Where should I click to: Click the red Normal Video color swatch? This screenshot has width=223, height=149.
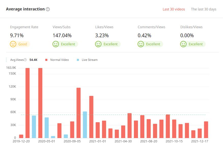point(46,60)
